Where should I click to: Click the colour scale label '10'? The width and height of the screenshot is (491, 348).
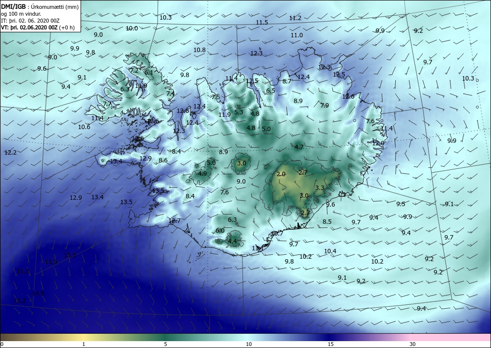(248, 345)
